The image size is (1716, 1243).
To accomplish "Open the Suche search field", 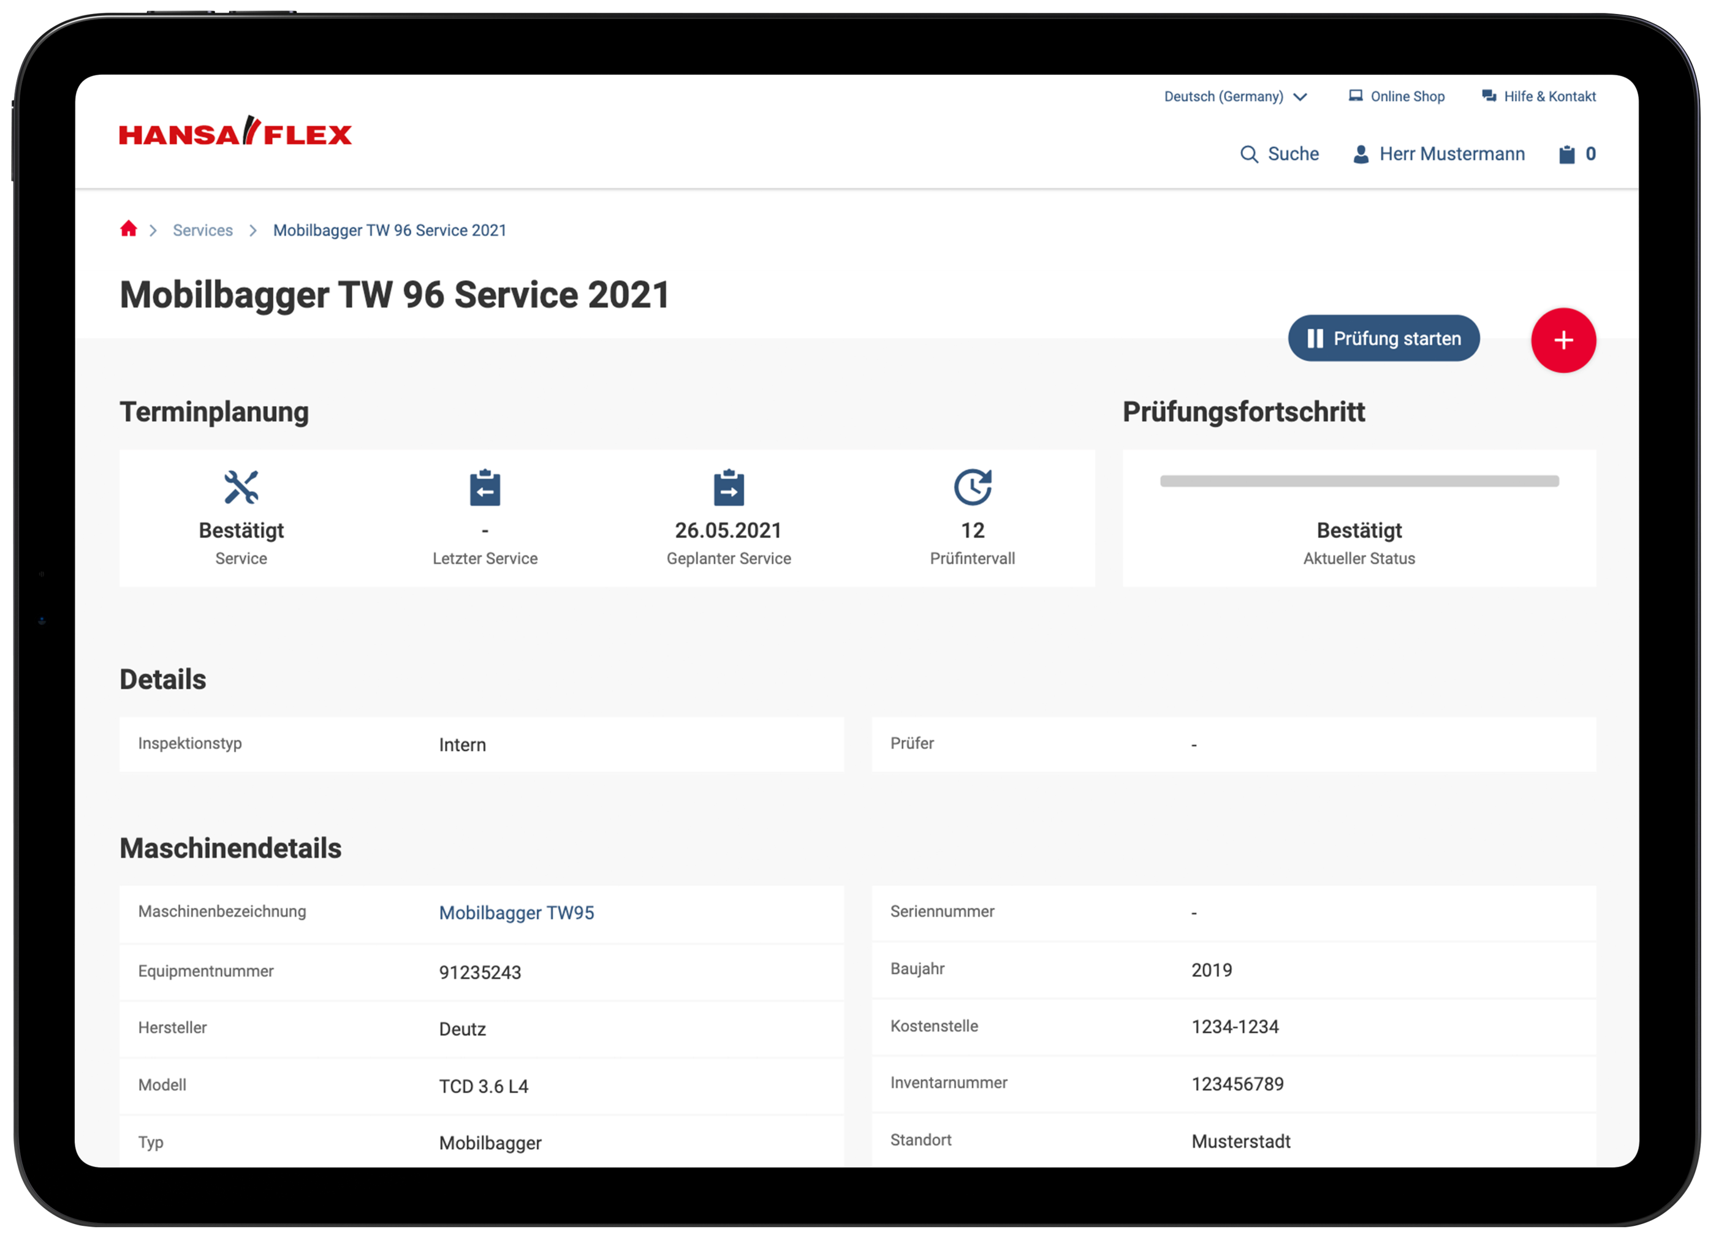I will (x=1280, y=154).
